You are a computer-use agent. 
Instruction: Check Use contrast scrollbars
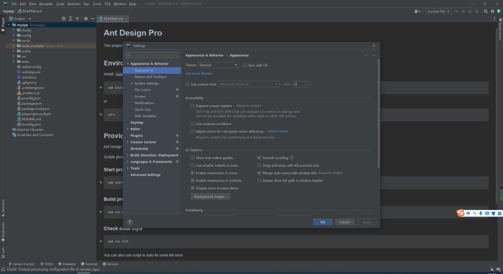tap(193, 124)
